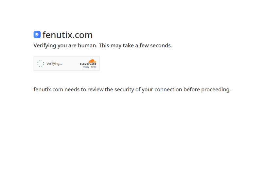The height and width of the screenshot is (176, 265).
Task: Click the green dotted loading spinner
Action: 41,64
